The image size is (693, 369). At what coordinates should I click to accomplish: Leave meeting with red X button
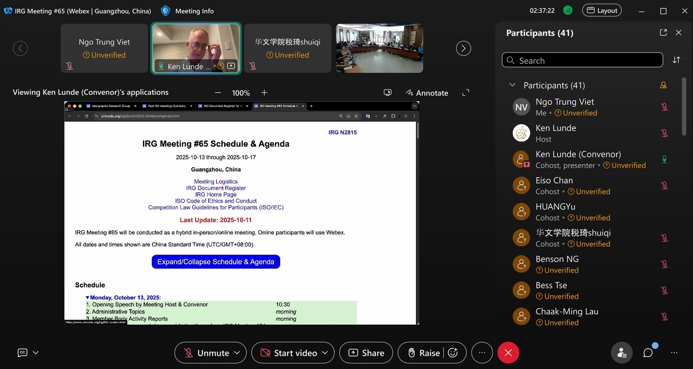pyautogui.click(x=508, y=353)
